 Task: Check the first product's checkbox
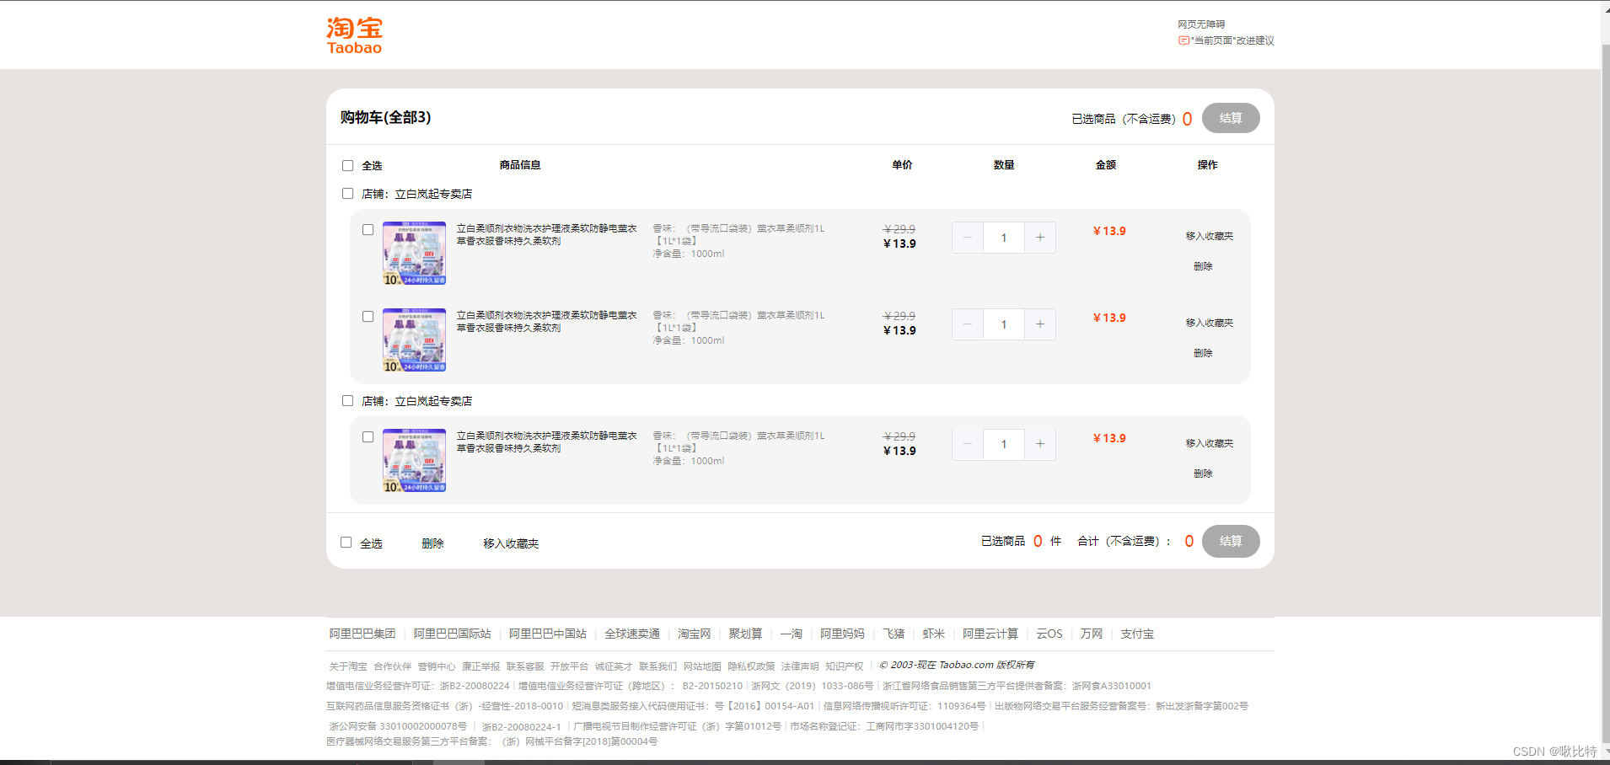pyautogui.click(x=368, y=229)
